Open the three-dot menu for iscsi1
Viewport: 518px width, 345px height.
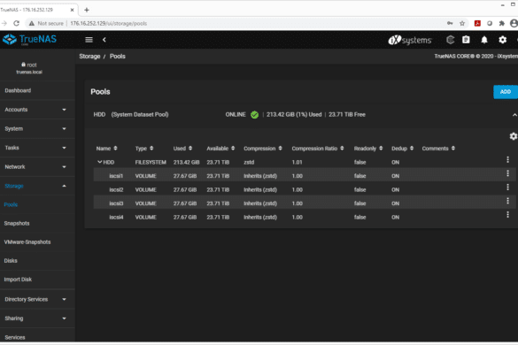pyautogui.click(x=507, y=173)
